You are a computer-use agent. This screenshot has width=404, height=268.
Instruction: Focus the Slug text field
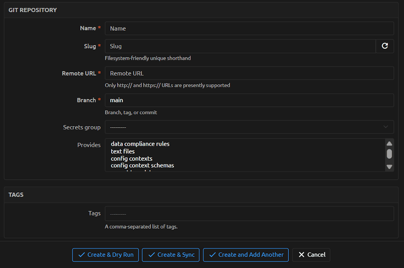[x=240, y=46]
